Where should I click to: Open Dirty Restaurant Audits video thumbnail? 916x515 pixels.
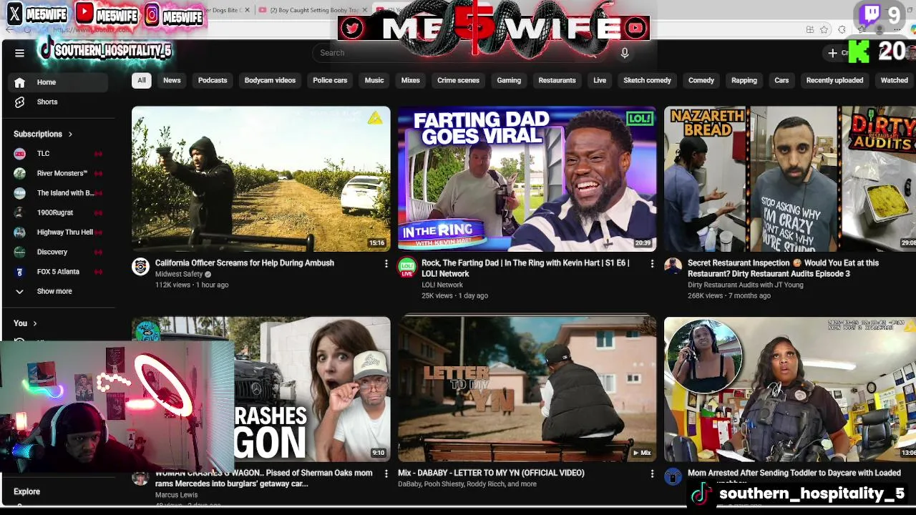point(790,179)
